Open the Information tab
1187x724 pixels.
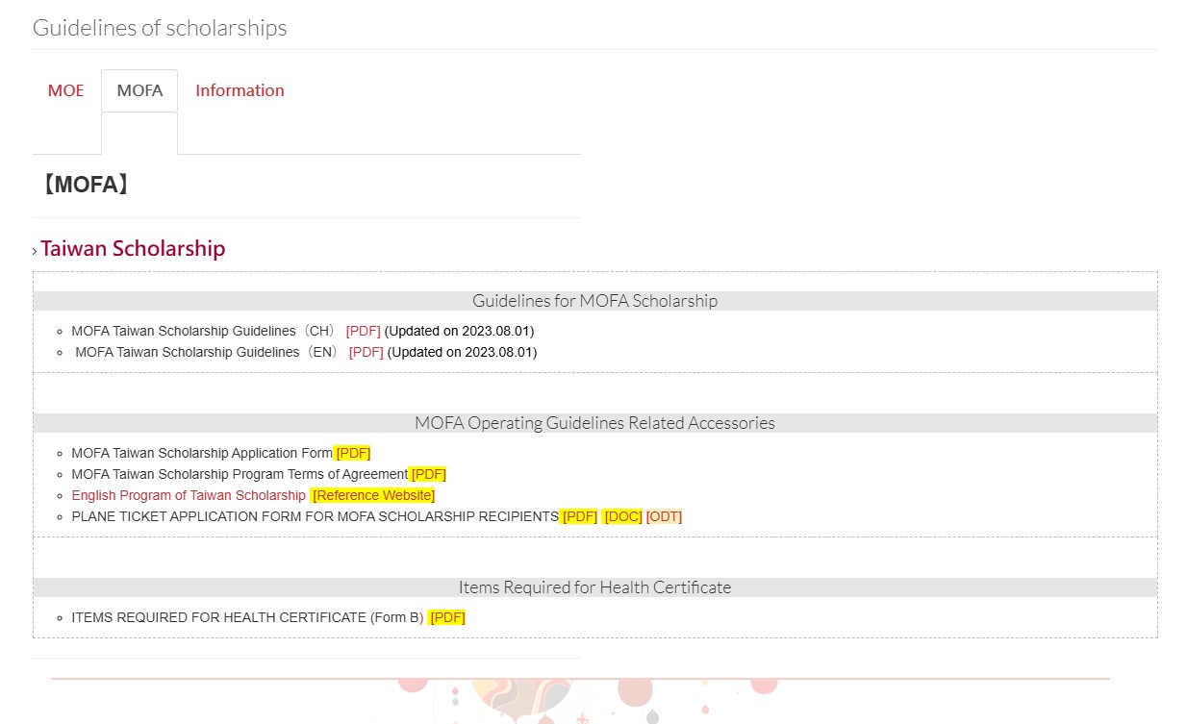coord(240,90)
